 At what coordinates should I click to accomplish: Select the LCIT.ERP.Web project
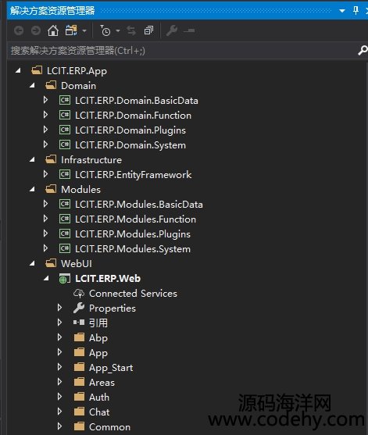pyautogui.click(x=108, y=279)
